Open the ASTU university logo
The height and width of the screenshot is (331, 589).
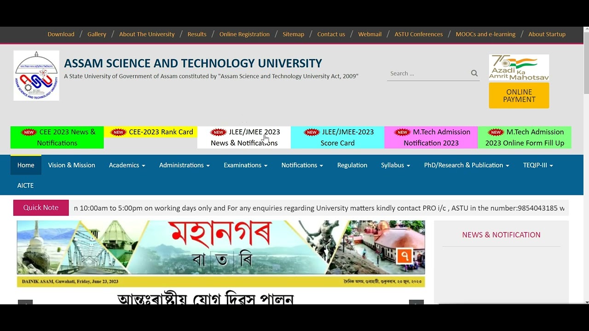point(36,76)
